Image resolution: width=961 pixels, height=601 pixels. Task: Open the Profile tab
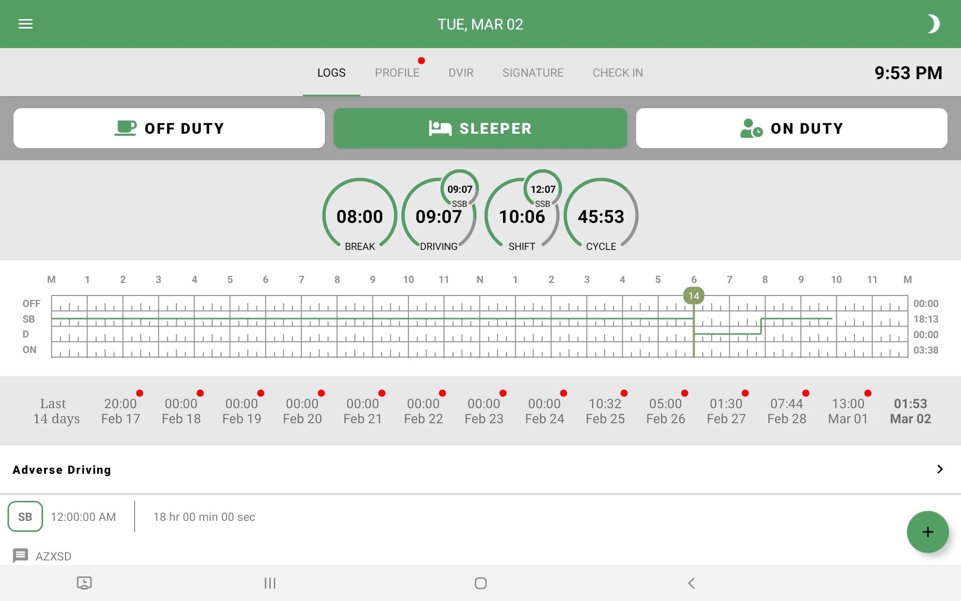point(397,73)
